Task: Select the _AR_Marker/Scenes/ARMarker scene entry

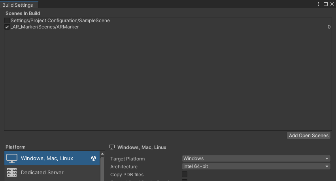Action: coord(45,27)
